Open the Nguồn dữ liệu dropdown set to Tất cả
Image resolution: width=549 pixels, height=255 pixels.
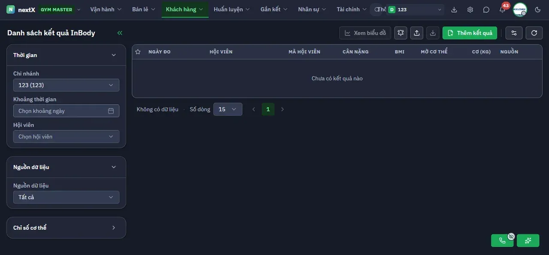point(66,197)
